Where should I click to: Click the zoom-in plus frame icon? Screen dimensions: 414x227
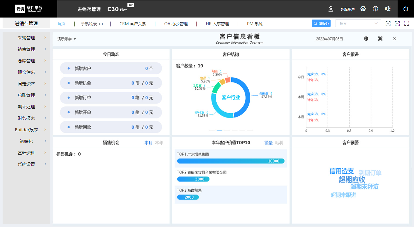pyautogui.click(x=388, y=24)
